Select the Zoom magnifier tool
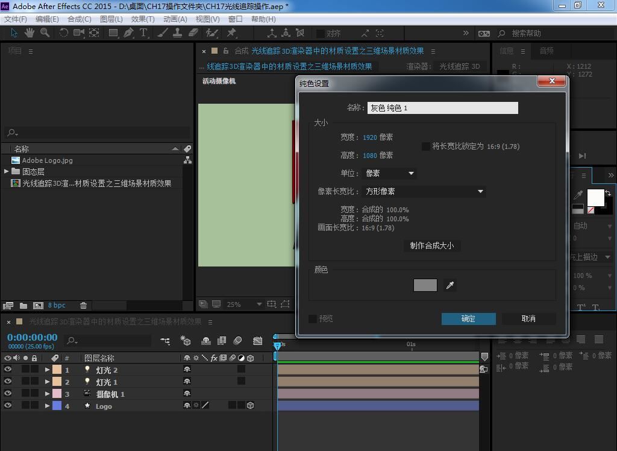 click(45, 33)
